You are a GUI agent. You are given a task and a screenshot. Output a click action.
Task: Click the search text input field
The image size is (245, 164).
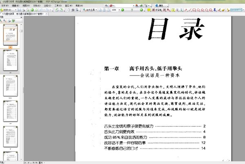click(x=124, y=6)
